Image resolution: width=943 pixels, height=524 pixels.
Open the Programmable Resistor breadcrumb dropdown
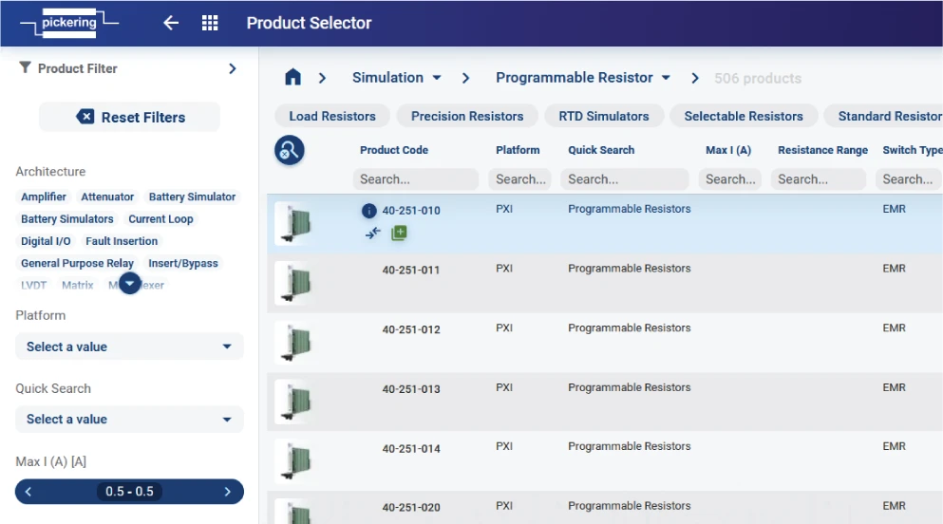(583, 78)
